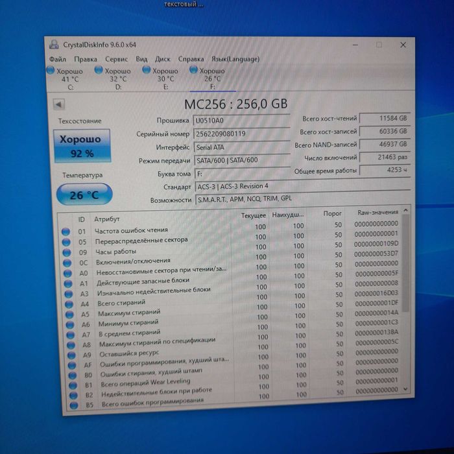Click the power-on count value 21463 раз

coord(385,157)
